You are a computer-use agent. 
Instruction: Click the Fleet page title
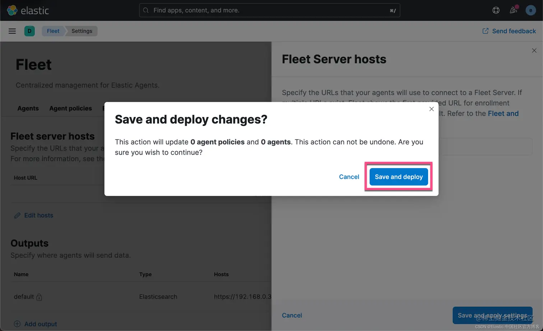(34, 65)
